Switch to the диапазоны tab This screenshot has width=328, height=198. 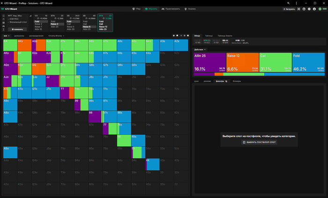click(x=19, y=36)
